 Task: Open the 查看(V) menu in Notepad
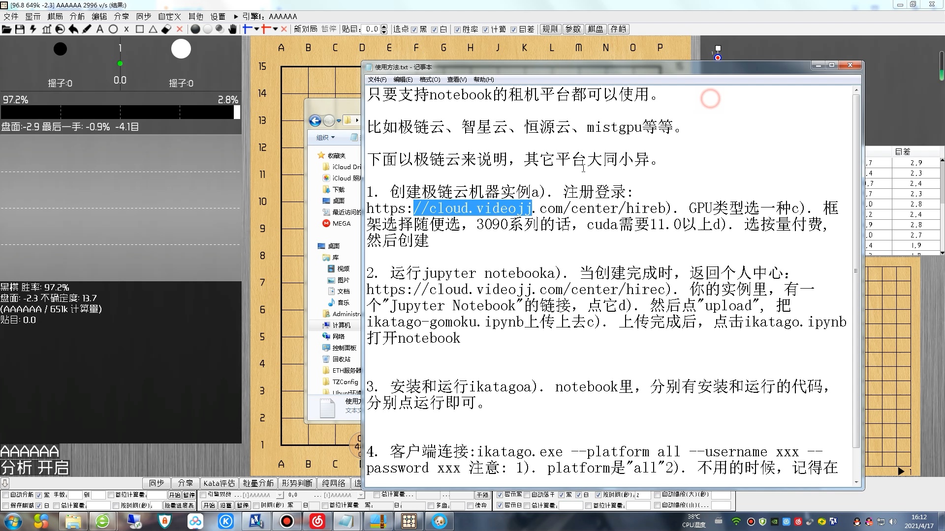(x=457, y=80)
